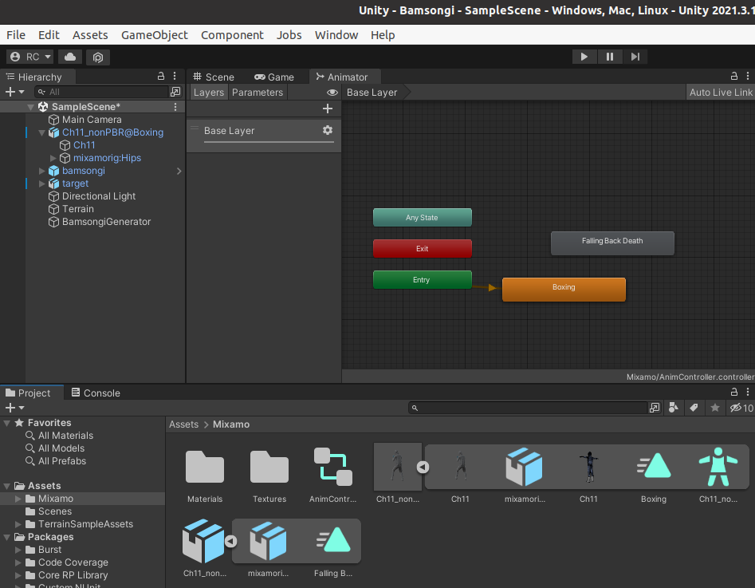Open the Search by Label filter
This screenshot has width=755, height=588.
694,408
